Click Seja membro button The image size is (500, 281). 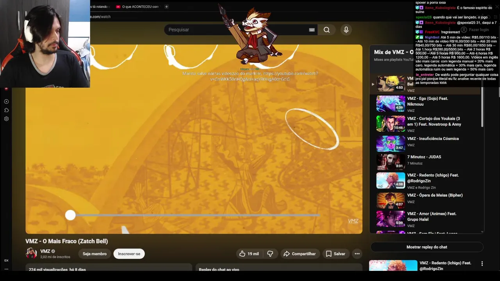[x=95, y=254]
